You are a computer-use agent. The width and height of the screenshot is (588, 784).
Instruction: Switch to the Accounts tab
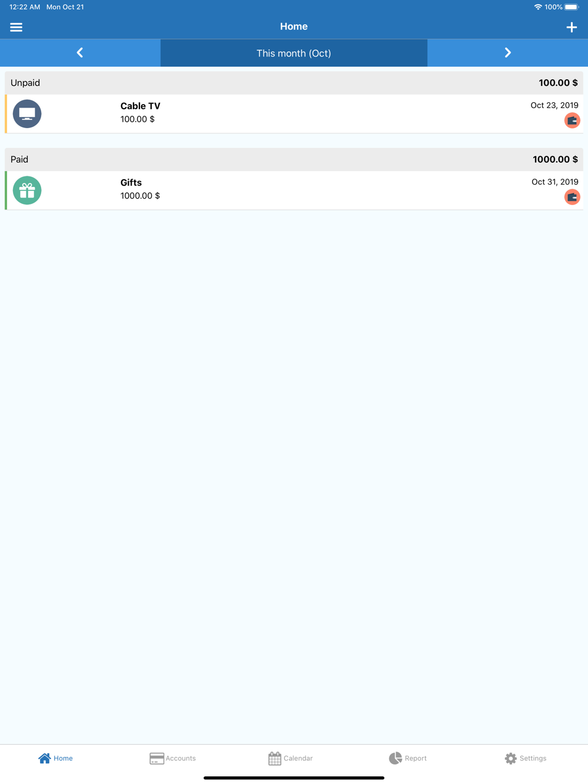point(172,758)
